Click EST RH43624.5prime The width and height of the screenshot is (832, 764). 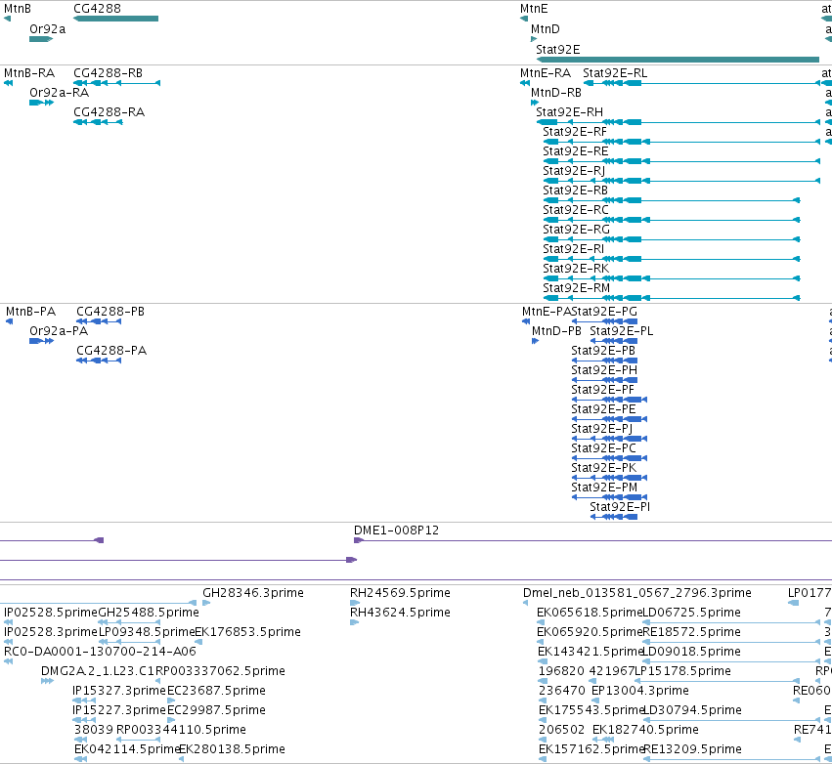(x=400, y=613)
